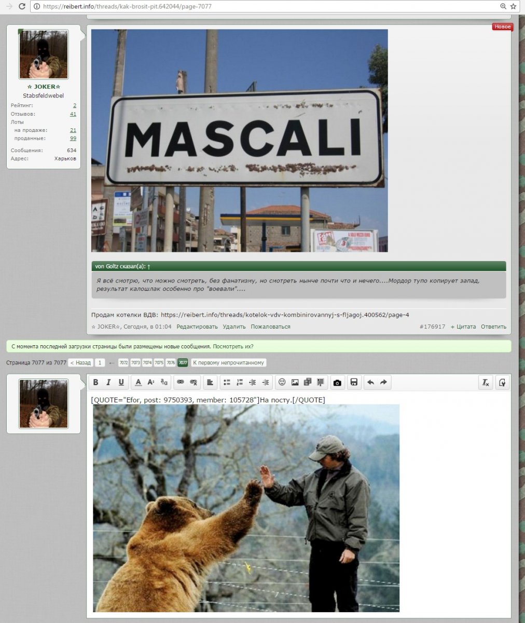This screenshot has height=623, width=525.
Task: Toggle italic text in the editor
Action: tap(108, 383)
